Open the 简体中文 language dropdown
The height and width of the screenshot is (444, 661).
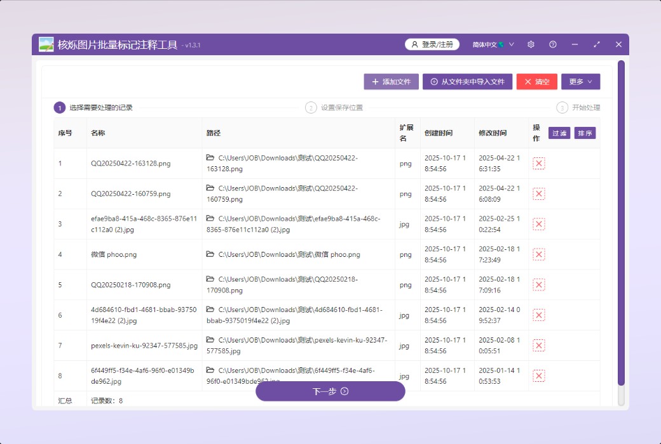493,44
